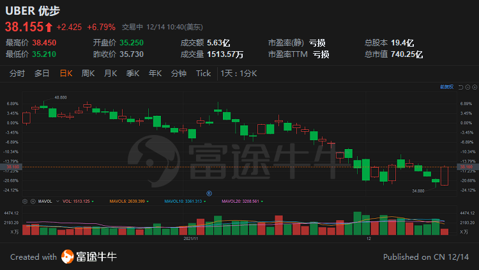Click the Created with label in footer

point(33,257)
